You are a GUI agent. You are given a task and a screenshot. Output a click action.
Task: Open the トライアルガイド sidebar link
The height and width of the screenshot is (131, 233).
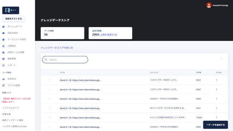[x=10, y=108]
